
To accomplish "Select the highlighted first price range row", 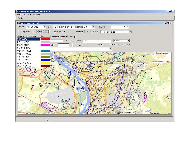I will coord(28,39).
